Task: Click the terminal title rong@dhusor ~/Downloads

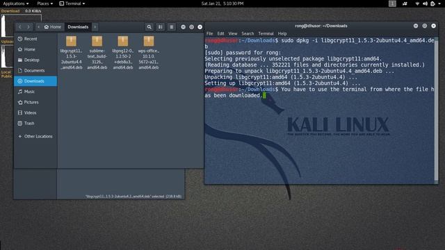Action: 321,26
